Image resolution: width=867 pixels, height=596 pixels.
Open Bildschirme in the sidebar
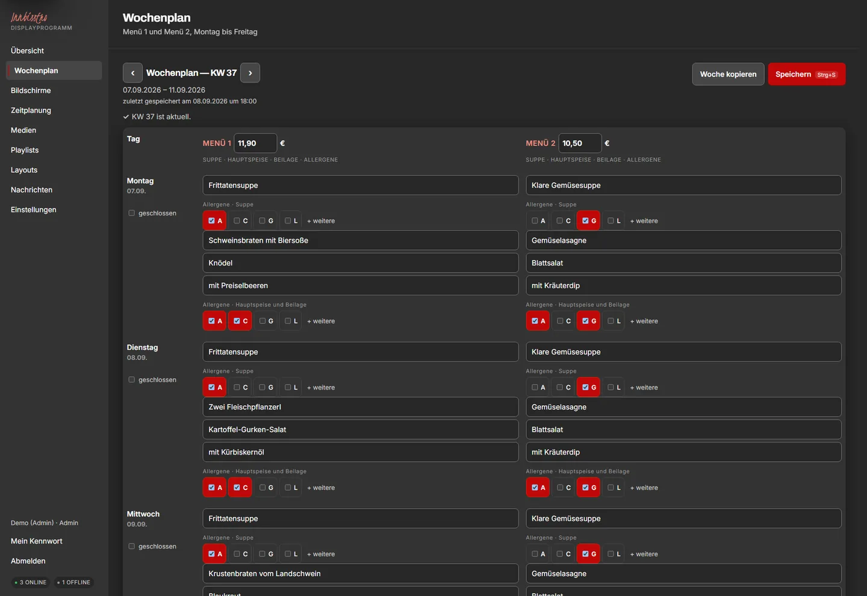[54, 90]
